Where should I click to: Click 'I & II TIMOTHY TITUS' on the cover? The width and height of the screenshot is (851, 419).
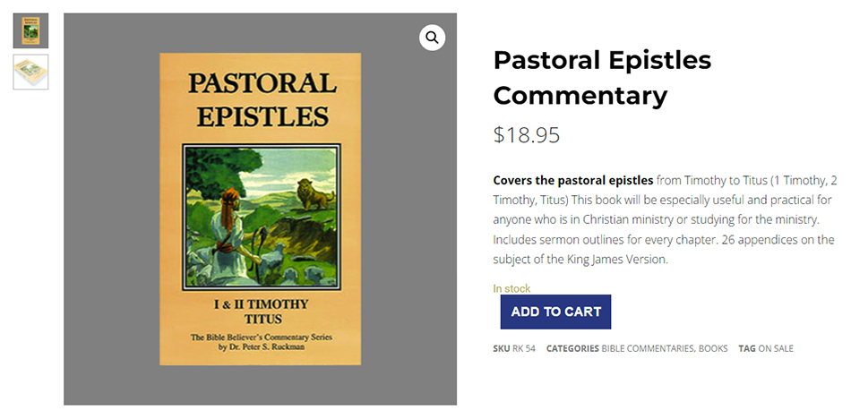(x=261, y=312)
